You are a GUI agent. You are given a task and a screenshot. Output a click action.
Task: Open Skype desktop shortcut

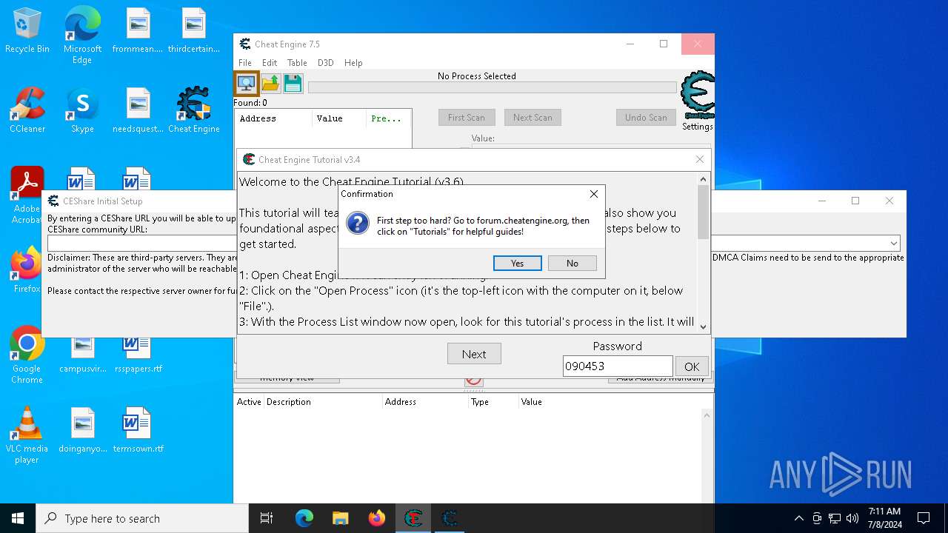tap(82, 110)
